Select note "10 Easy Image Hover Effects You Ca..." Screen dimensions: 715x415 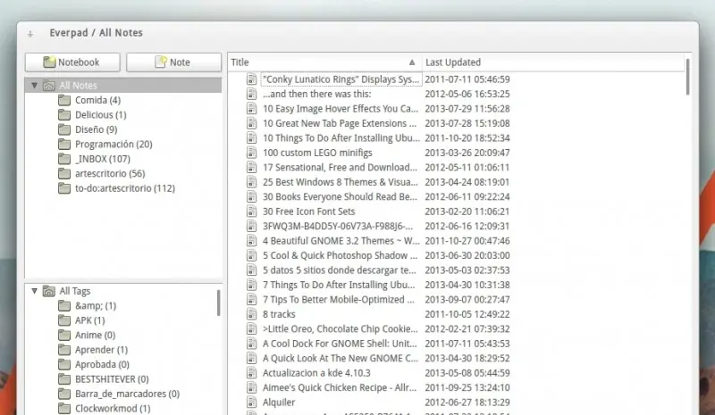click(341, 108)
